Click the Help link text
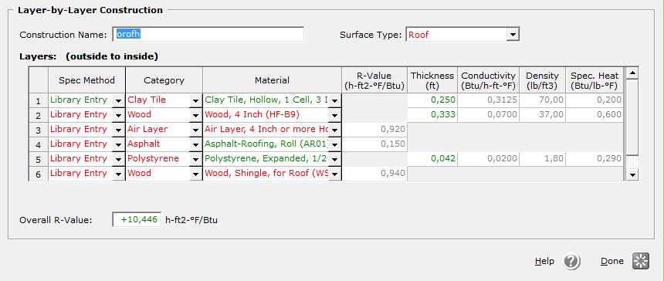The image size is (664, 281). (x=544, y=261)
